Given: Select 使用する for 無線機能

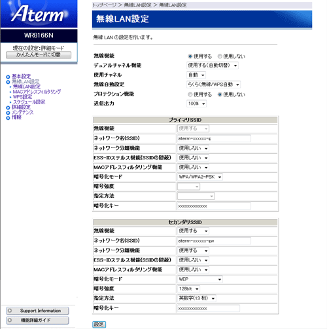Looking at the screenshot, I should 190,56.
